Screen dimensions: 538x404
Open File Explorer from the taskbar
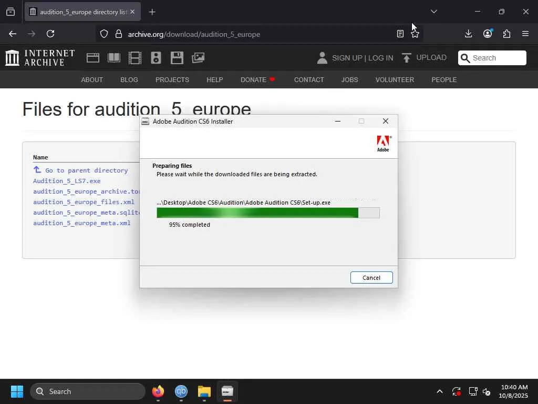204,391
